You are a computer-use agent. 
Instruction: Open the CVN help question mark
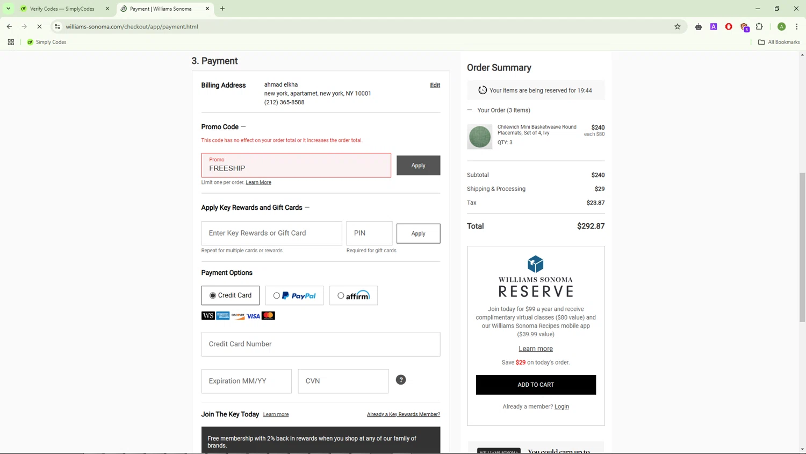pos(401,380)
